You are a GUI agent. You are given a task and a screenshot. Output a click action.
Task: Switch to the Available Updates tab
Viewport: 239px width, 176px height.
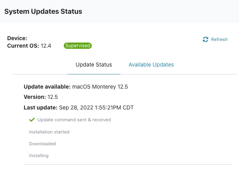point(151,65)
